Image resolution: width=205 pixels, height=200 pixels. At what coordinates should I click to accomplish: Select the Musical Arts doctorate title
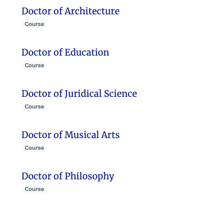click(x=71, y=135)
